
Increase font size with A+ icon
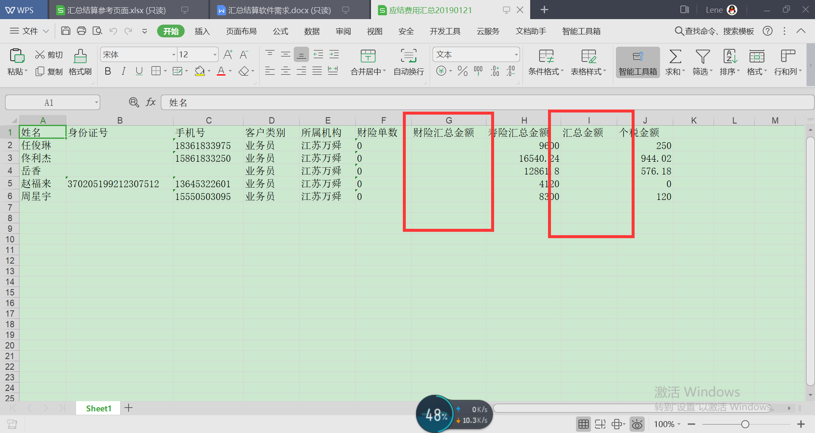228,54
